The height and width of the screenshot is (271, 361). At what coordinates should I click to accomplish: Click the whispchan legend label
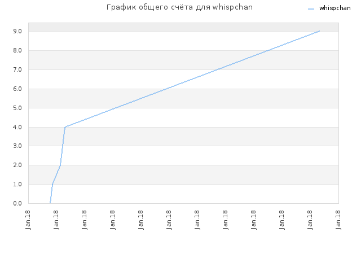334,8
